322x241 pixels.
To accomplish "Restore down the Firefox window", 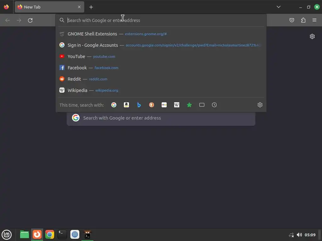I will click(x=309, y=7).
